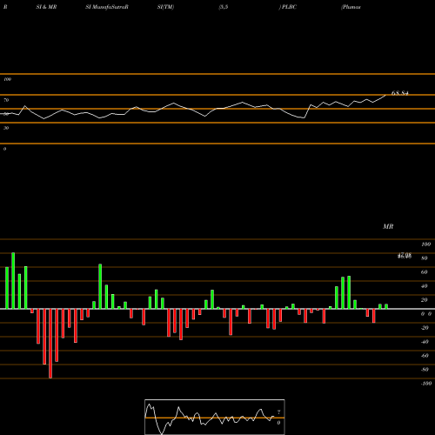The width and height of the screenshot is (435, 435).
Task: Click the '-40' label on MR right axis
Action: (x=425, y=342)
